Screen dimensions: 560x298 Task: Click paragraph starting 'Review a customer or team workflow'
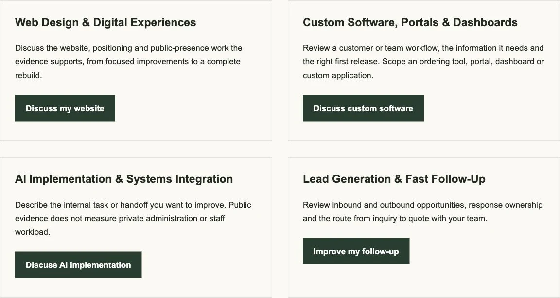(423, 61)
